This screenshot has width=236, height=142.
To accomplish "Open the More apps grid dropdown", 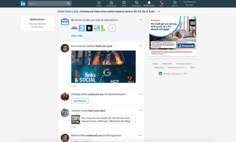I will coord(175,4).
